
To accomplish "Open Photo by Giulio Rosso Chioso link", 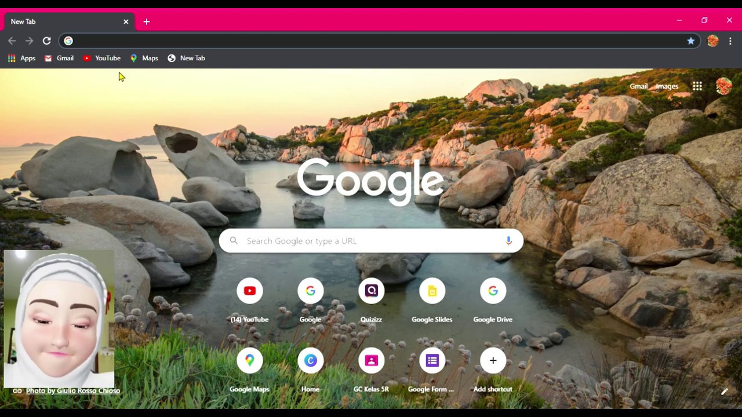I will [72, 391].
